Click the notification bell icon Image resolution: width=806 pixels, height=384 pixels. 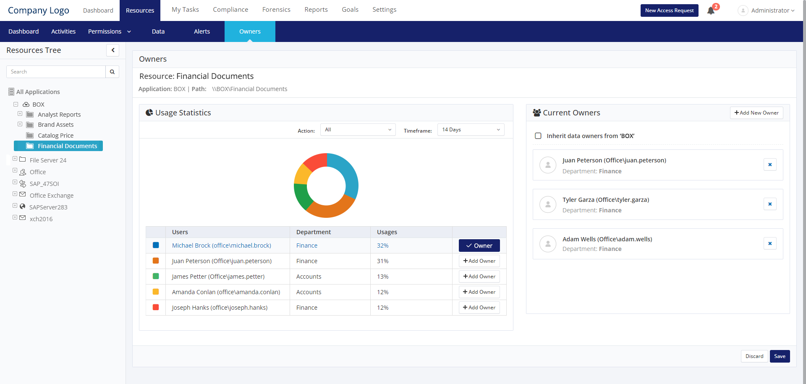[711, 10]
